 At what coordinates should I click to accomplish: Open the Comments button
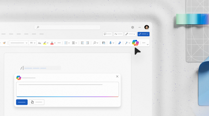(107, 34)
